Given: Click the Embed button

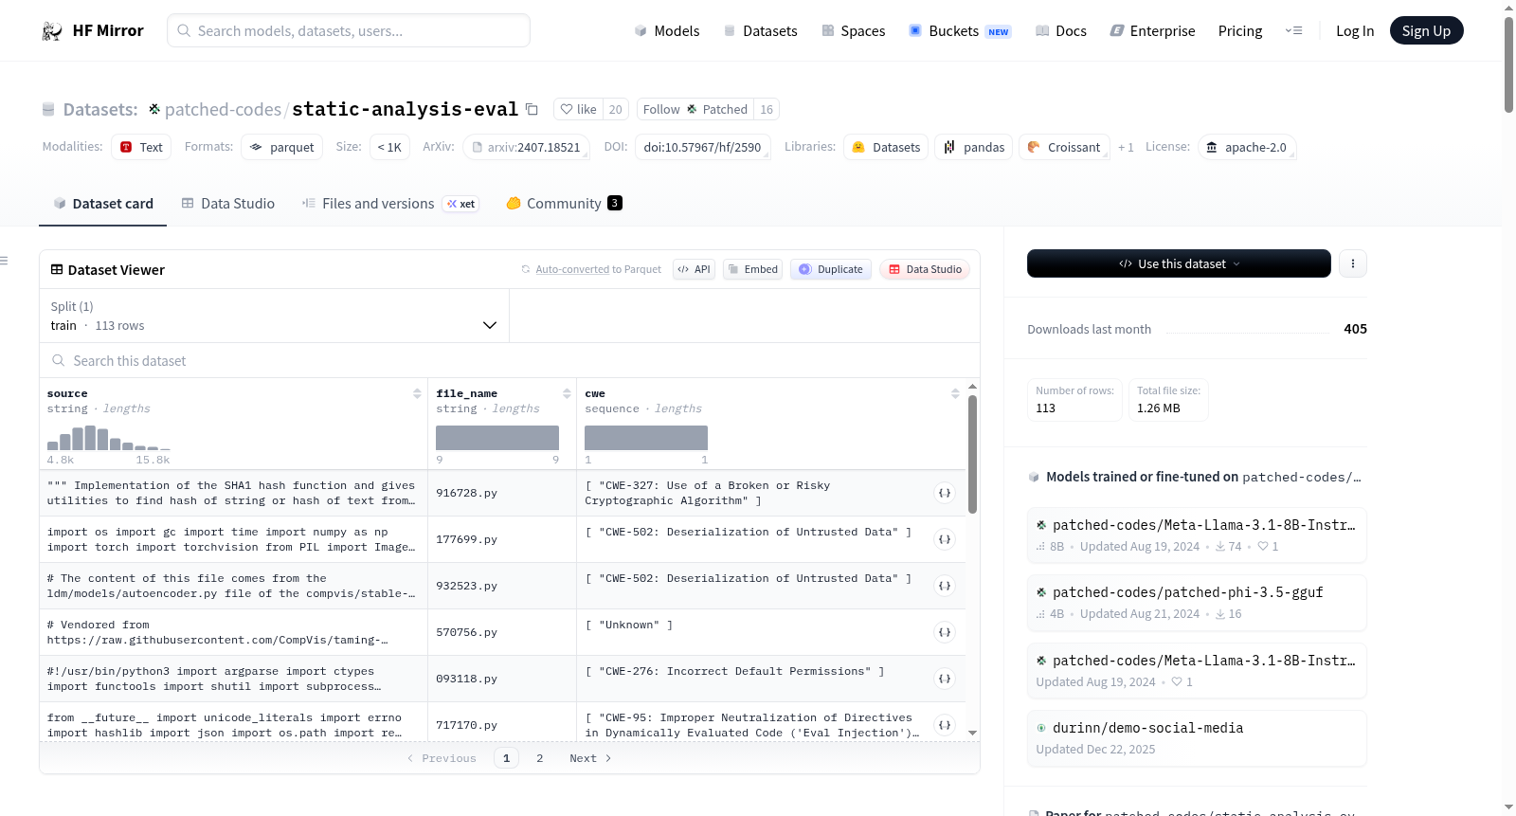Looking at the screenshot, I should pos(753,269).
